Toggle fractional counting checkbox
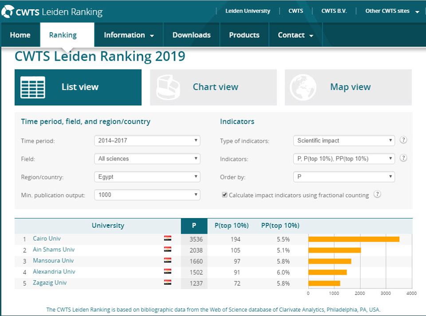This screenshot has height=316, width=426. pyautogui.click(x=225, y=195)
